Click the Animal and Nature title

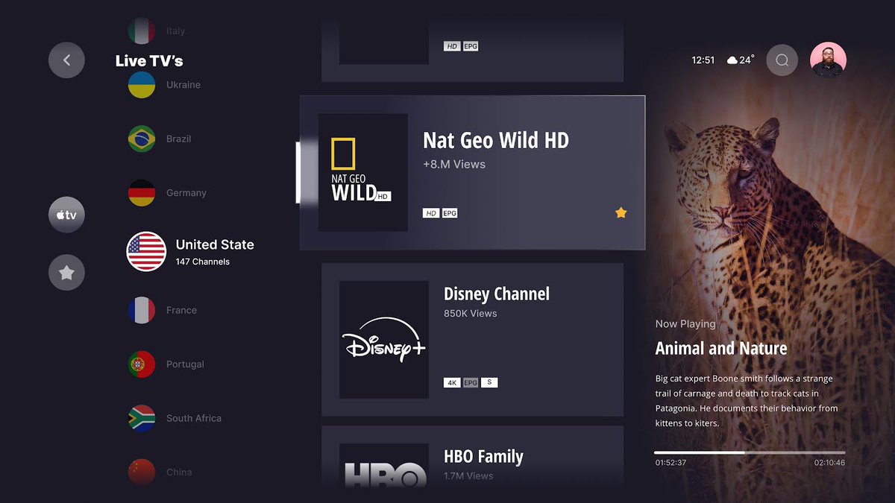[x=721, y=348]
